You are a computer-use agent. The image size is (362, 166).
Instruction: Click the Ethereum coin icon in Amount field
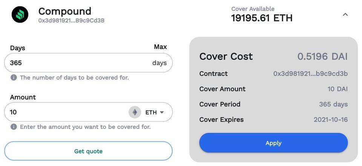pos(135,112)
